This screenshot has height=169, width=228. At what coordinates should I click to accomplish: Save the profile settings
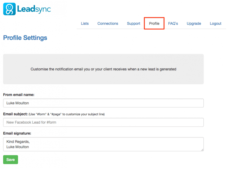click(10, 160)
